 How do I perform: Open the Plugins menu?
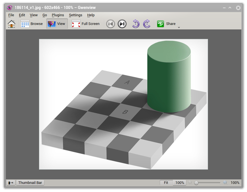coord(58,15)
